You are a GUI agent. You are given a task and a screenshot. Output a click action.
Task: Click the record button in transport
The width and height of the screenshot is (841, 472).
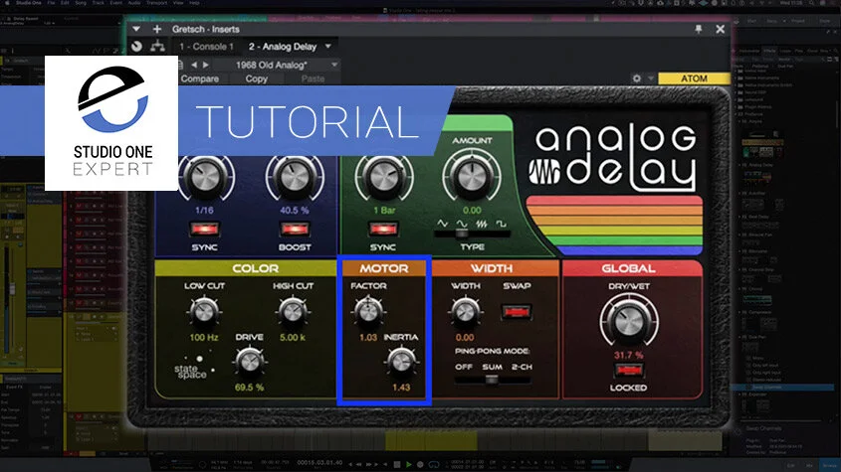[x=420, y=464]
